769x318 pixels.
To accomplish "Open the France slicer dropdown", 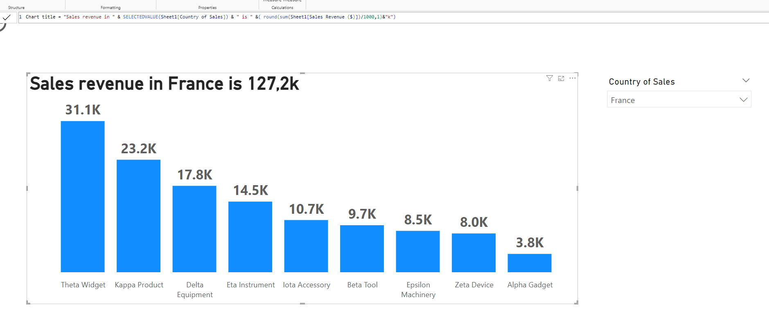I will click(743, 100).
